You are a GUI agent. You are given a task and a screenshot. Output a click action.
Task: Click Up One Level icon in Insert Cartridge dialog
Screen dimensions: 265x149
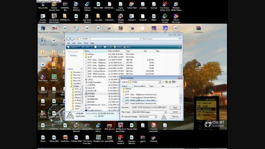[166, 82]
